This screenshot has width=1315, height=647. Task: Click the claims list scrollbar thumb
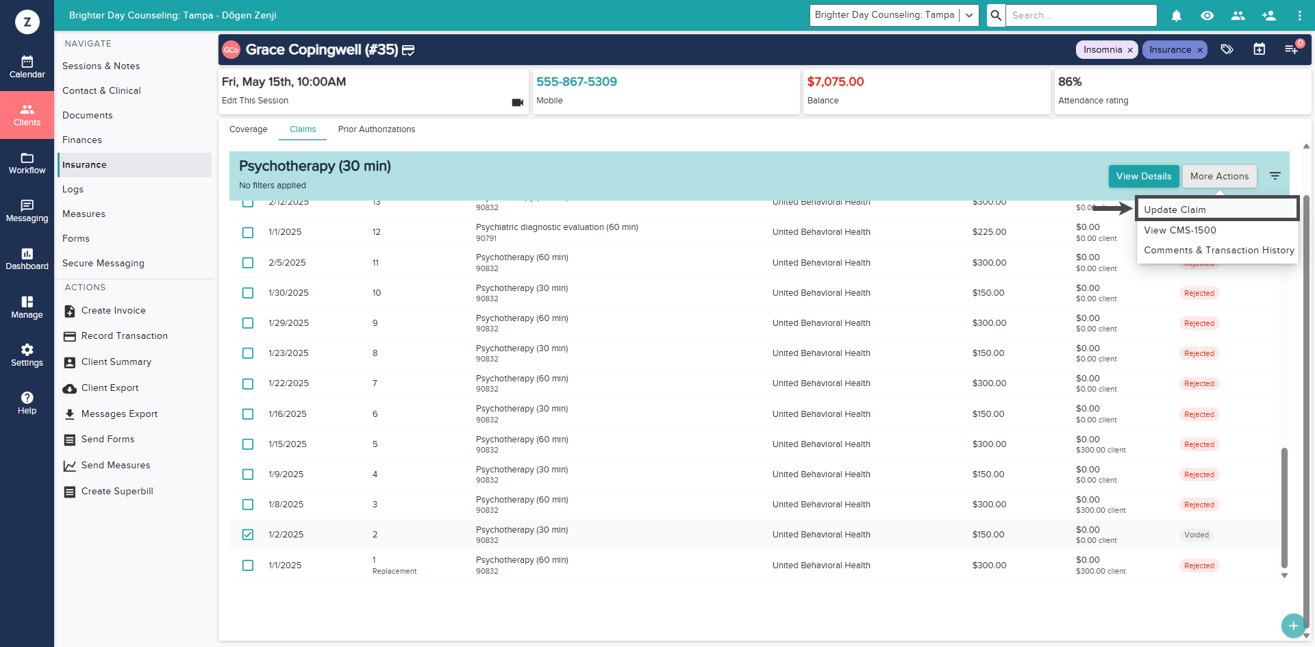pyautogui.click(x=1284, y=507)
